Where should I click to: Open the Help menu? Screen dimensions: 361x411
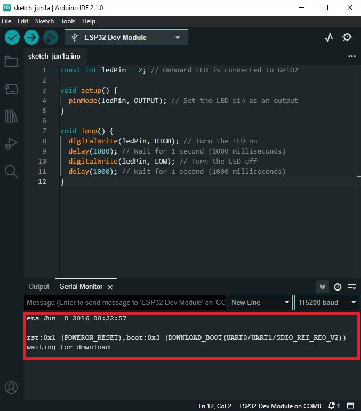point(89,21)
